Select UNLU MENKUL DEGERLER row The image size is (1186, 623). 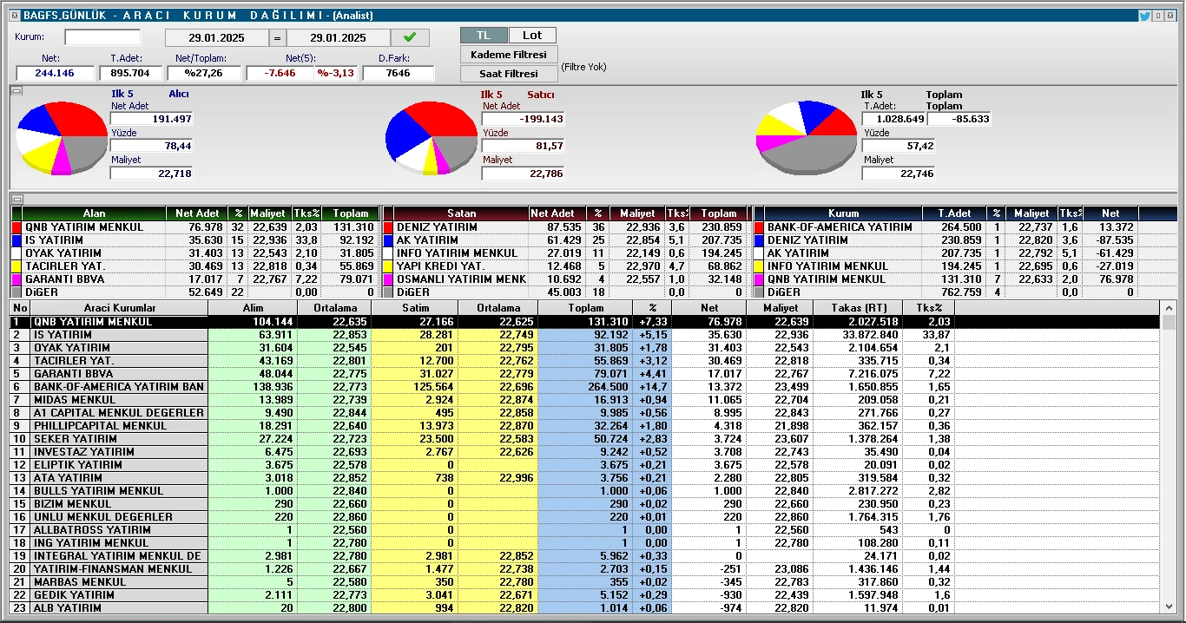tap(586, 517)
